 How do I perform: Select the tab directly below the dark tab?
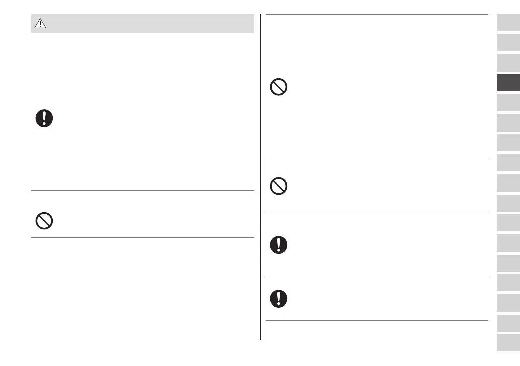pos(508,103)
